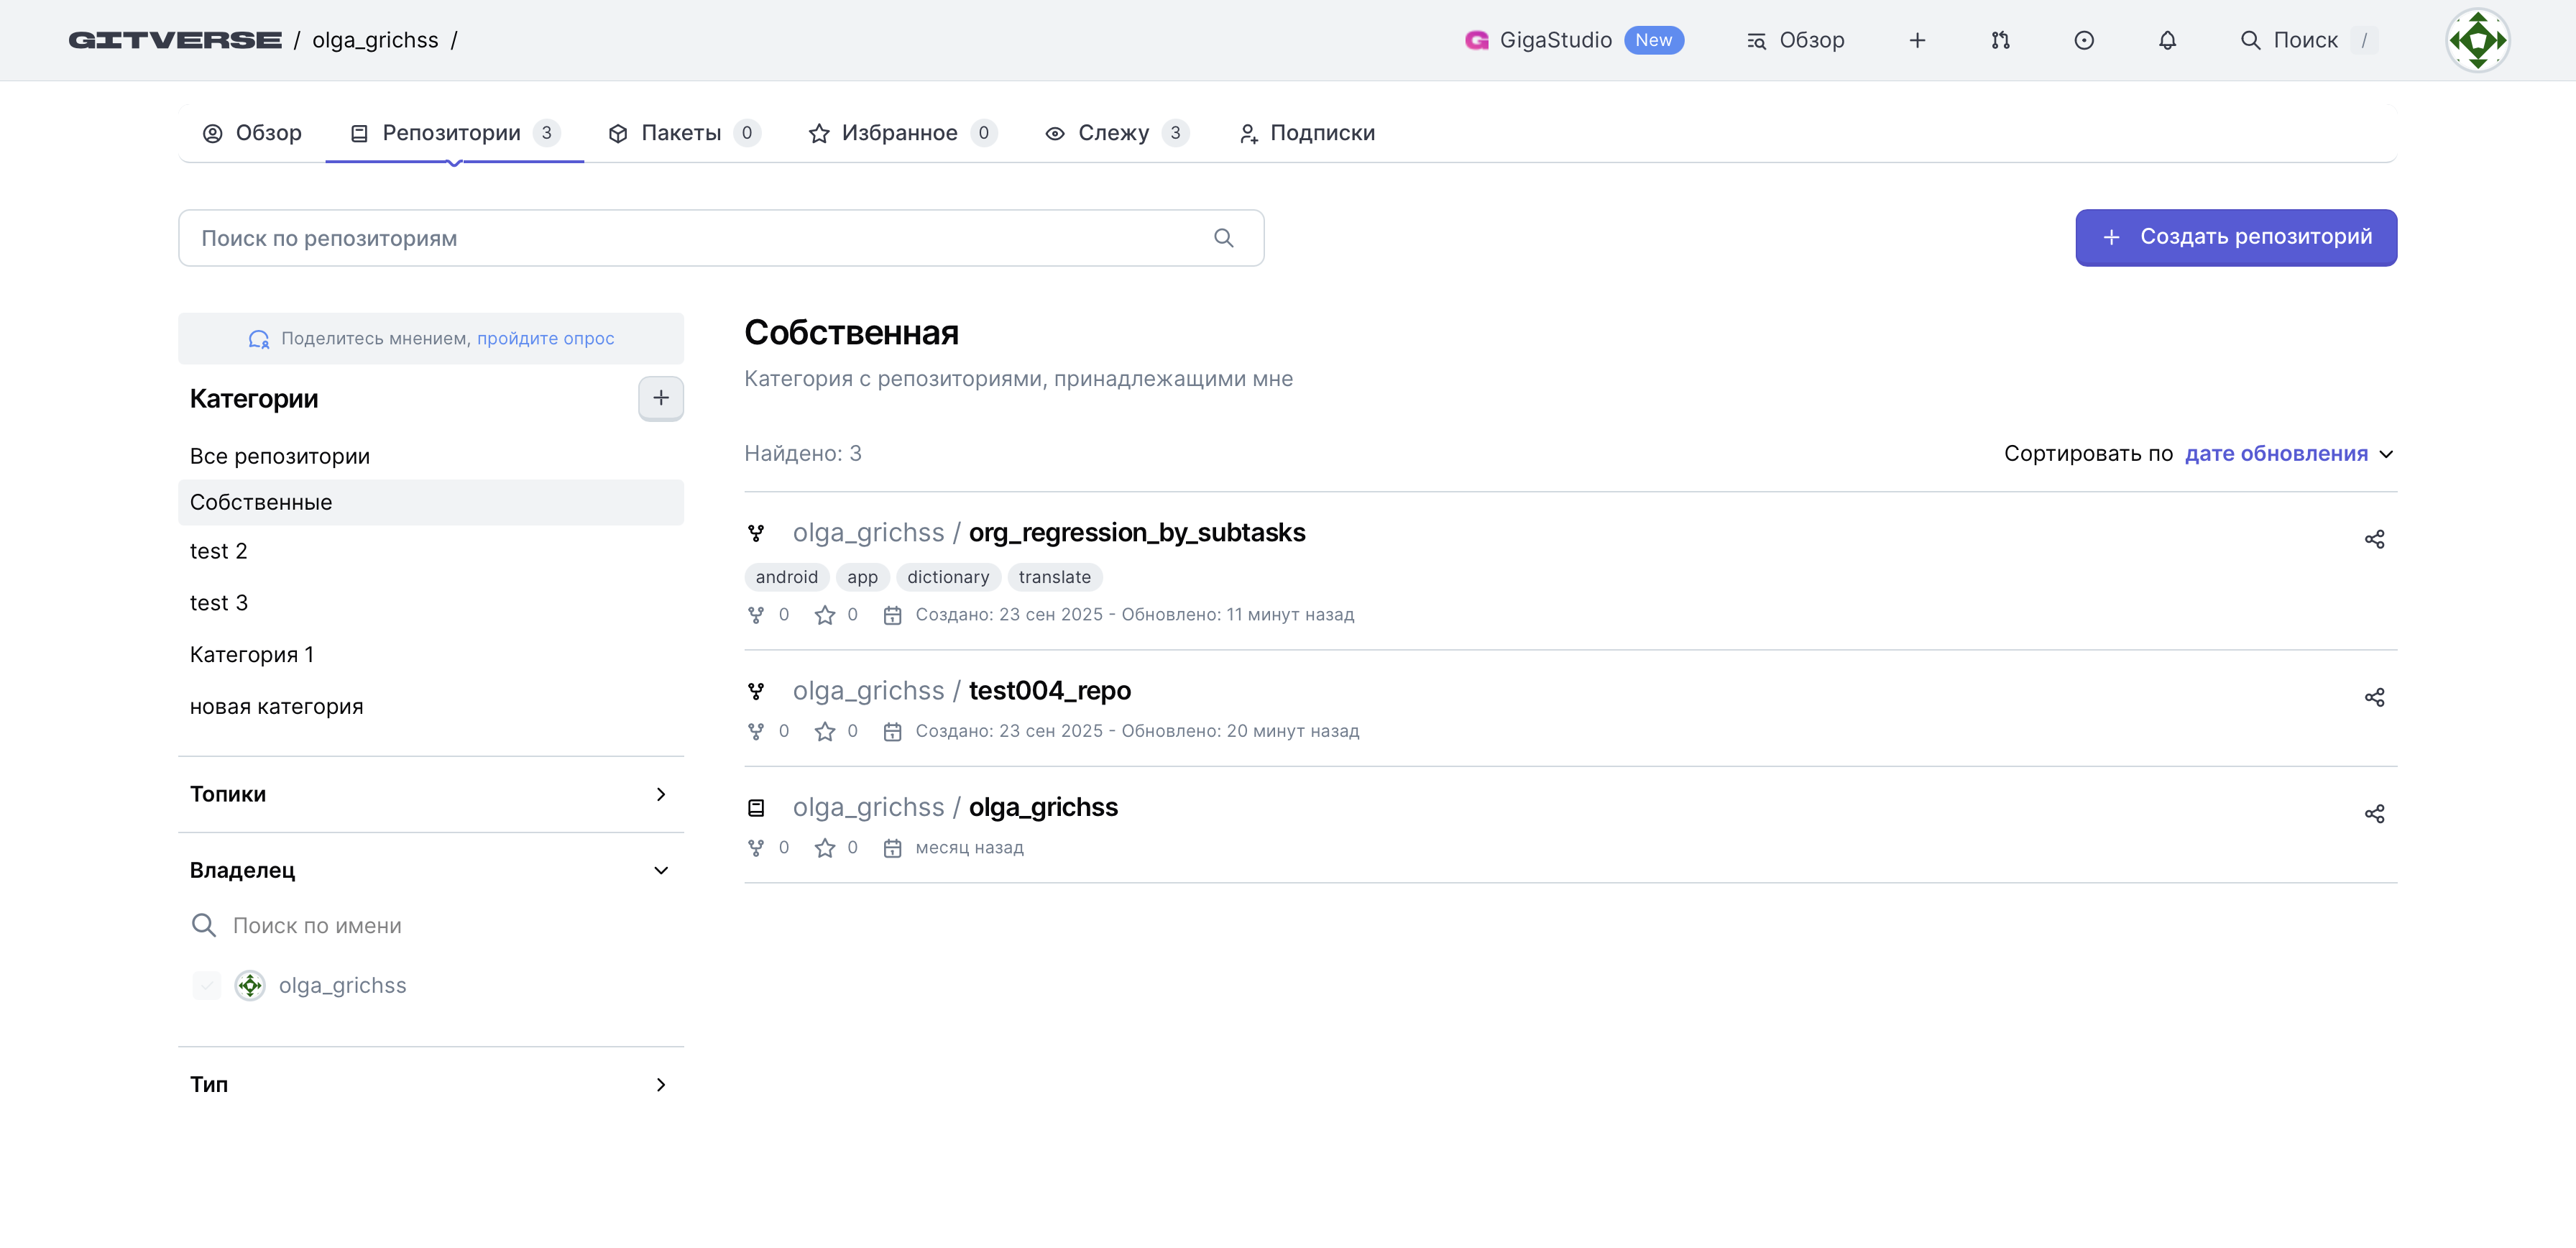Click the repository search magnifier icon
Screen dimensions: 2576x1248
pyautogui.click(x=1223, y=238)
